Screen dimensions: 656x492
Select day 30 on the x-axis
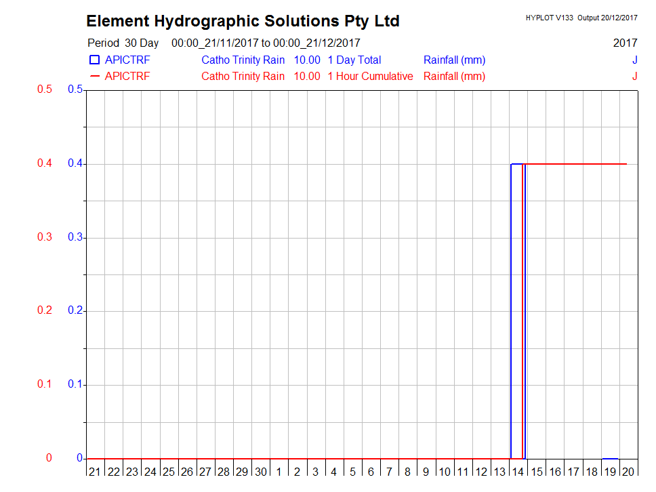[x=260, y=472]
